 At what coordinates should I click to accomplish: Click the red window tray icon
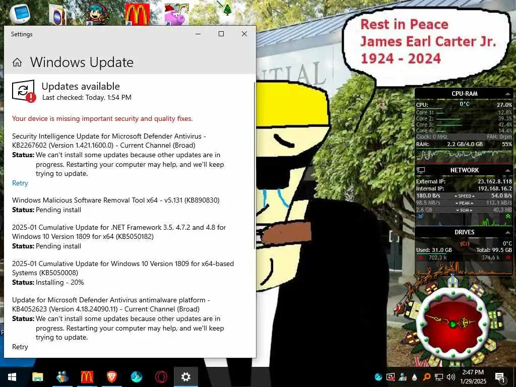(391, 377)
